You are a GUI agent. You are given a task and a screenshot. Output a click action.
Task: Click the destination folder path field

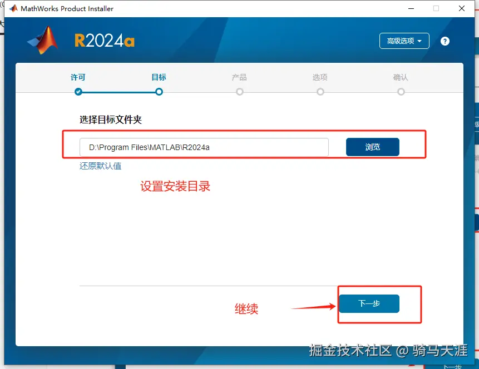tap(204, 147)
